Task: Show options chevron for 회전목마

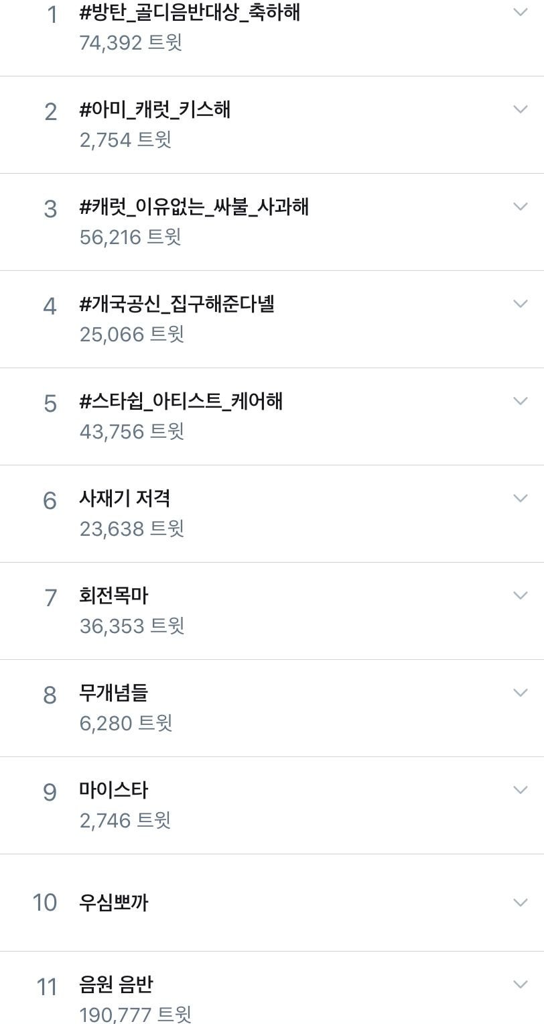Action: click(x=520, y=595)
